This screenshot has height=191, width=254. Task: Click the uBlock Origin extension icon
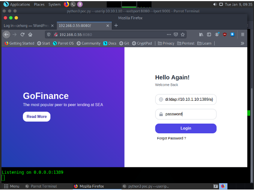(224, 34)
